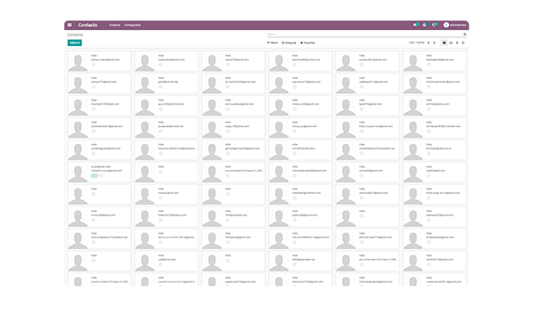Viewport: 534px width, 326px height.
Task: Switch to Activity view clock icon
Action: (463, 43)
